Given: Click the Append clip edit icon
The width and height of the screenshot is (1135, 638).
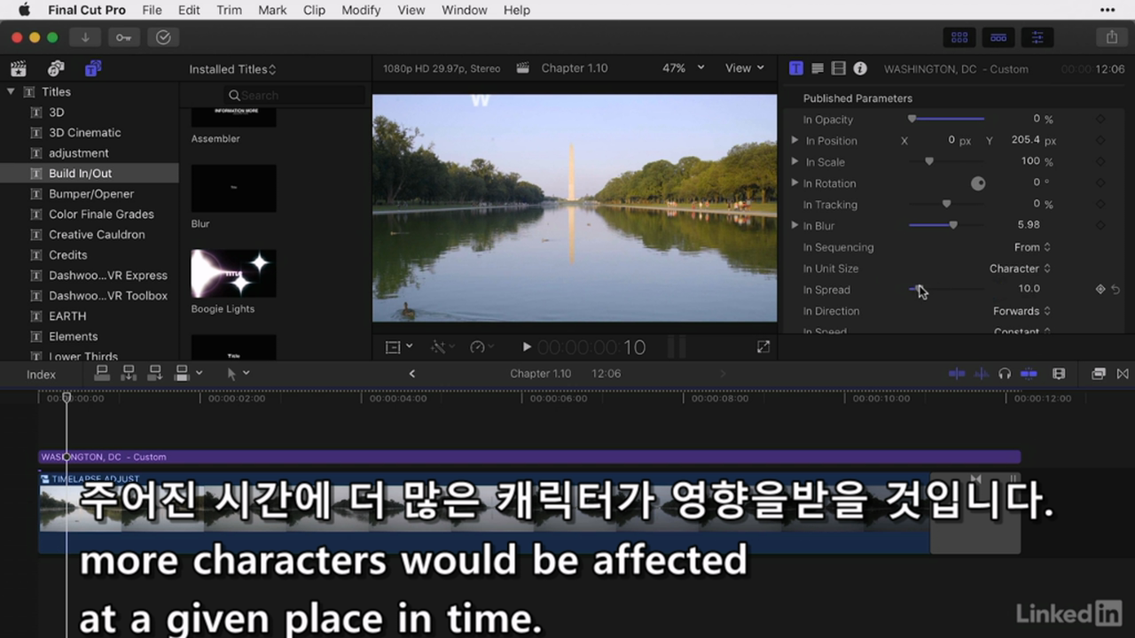Looking at the screenshot, I should click(x=155, y=374).
